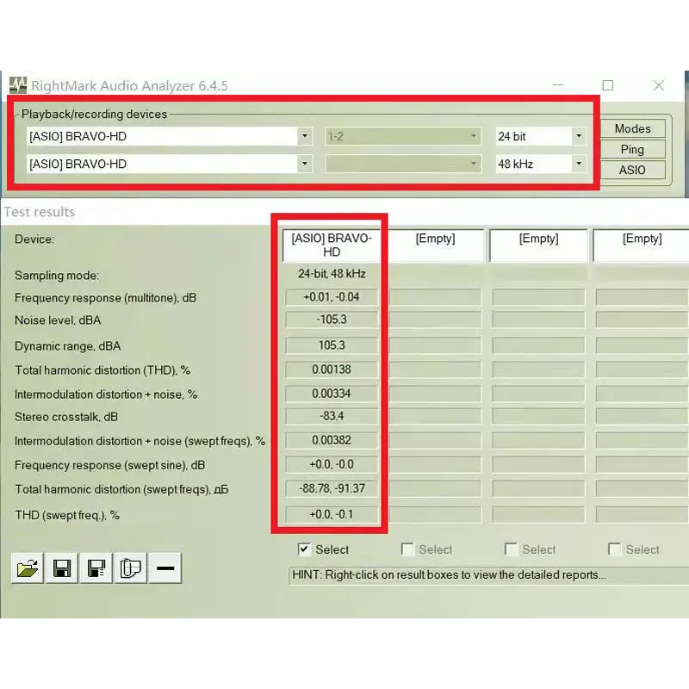
Task: Click the swept IMD result 0.00382
Action: tap(332, 440)
